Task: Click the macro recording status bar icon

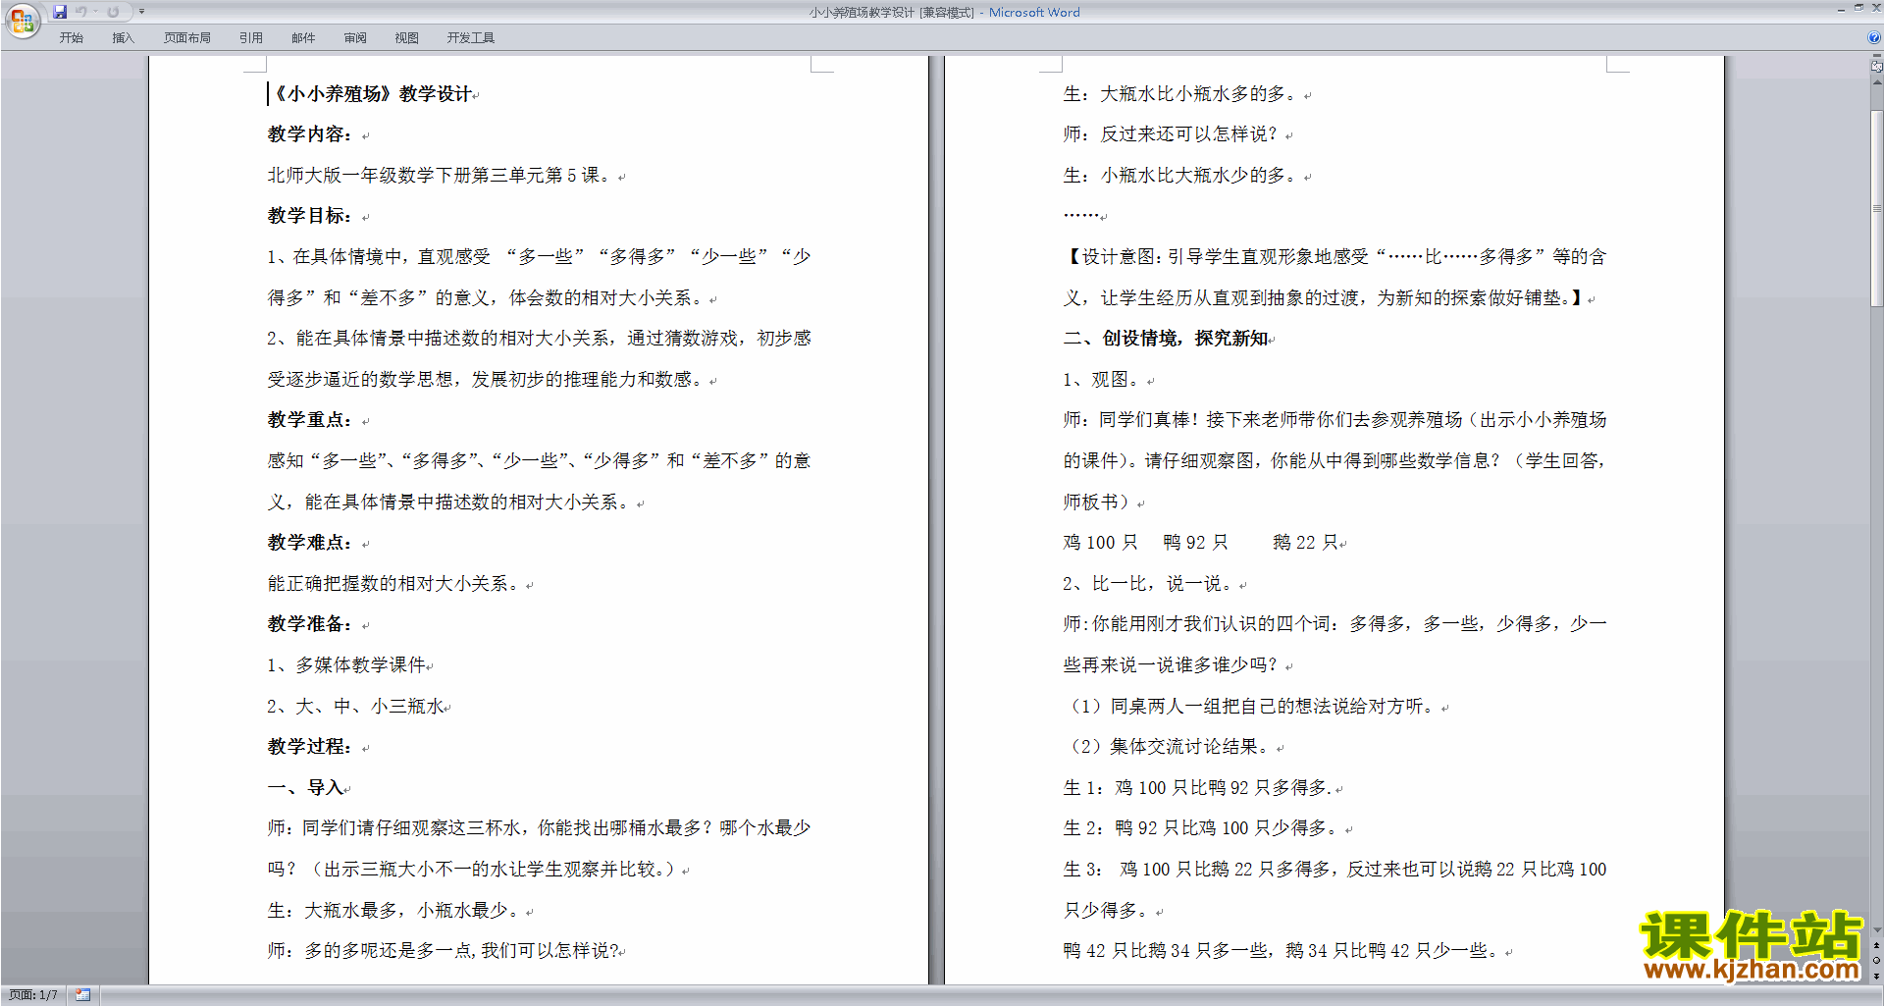Action: (82, 995)
